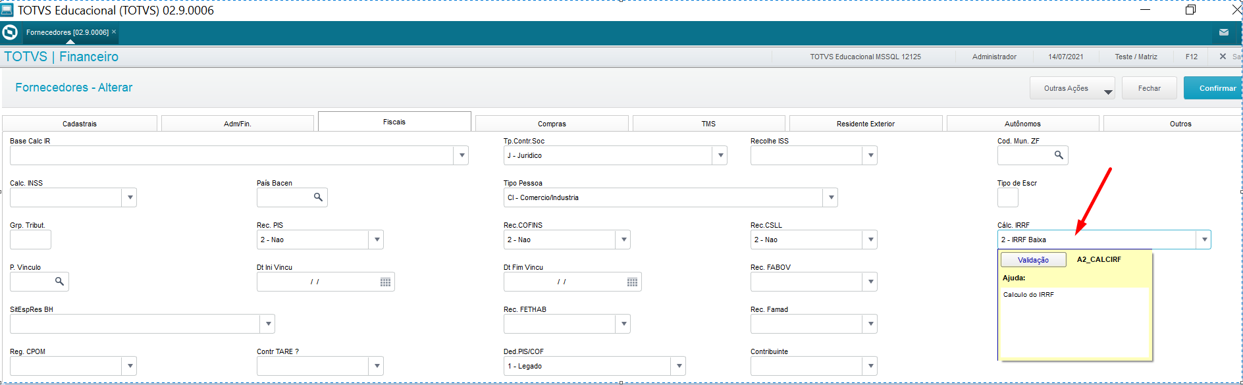Open the TMS tab
Screen dimensions: 1243x385
click(x=708, y=124)
